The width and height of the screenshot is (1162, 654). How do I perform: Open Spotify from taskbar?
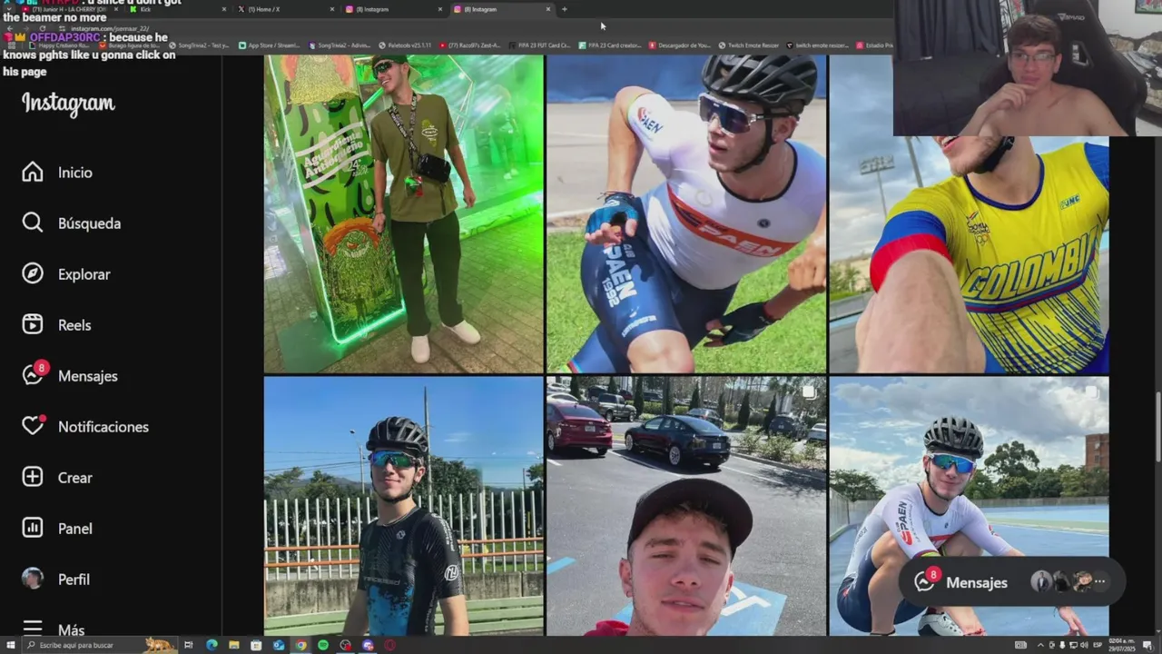pyautogui.click(x=323, y=645)
